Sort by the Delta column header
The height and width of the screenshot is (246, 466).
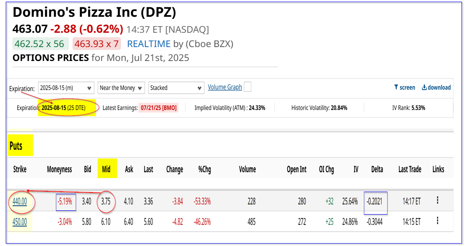tap(377, 169)
